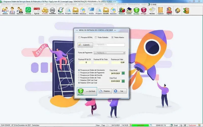The width and height of the screenshot is (203, 127).
Task: Open Clientes from the toolbar
Action: (x=5, y=10)
